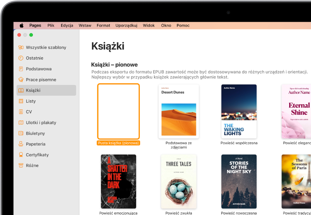Choose the Three Tales template thumbnail
The width and height of the screenshot is (311, 215).
(179, 181)
